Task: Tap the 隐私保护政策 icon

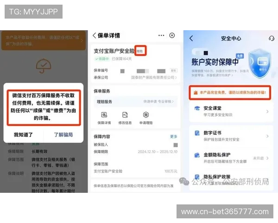Action: point(197,177)
